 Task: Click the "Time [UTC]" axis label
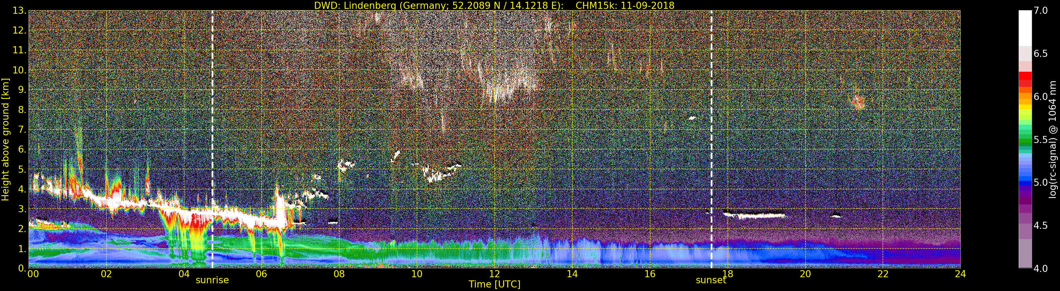coord(495,284)
